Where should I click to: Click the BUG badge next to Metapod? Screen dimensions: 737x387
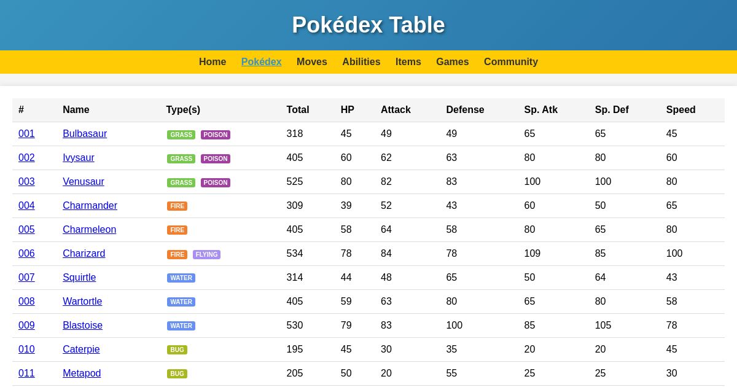pos(177,373)
